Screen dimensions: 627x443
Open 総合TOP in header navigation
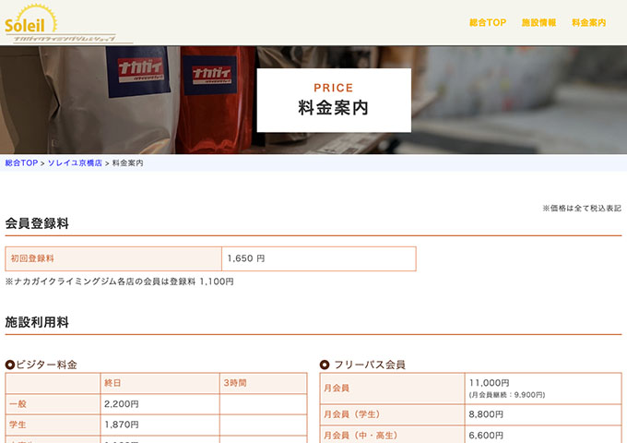488,23
